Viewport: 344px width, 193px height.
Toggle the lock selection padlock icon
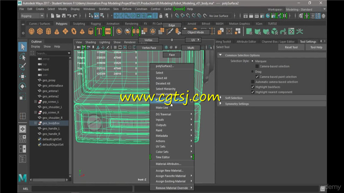161,16
